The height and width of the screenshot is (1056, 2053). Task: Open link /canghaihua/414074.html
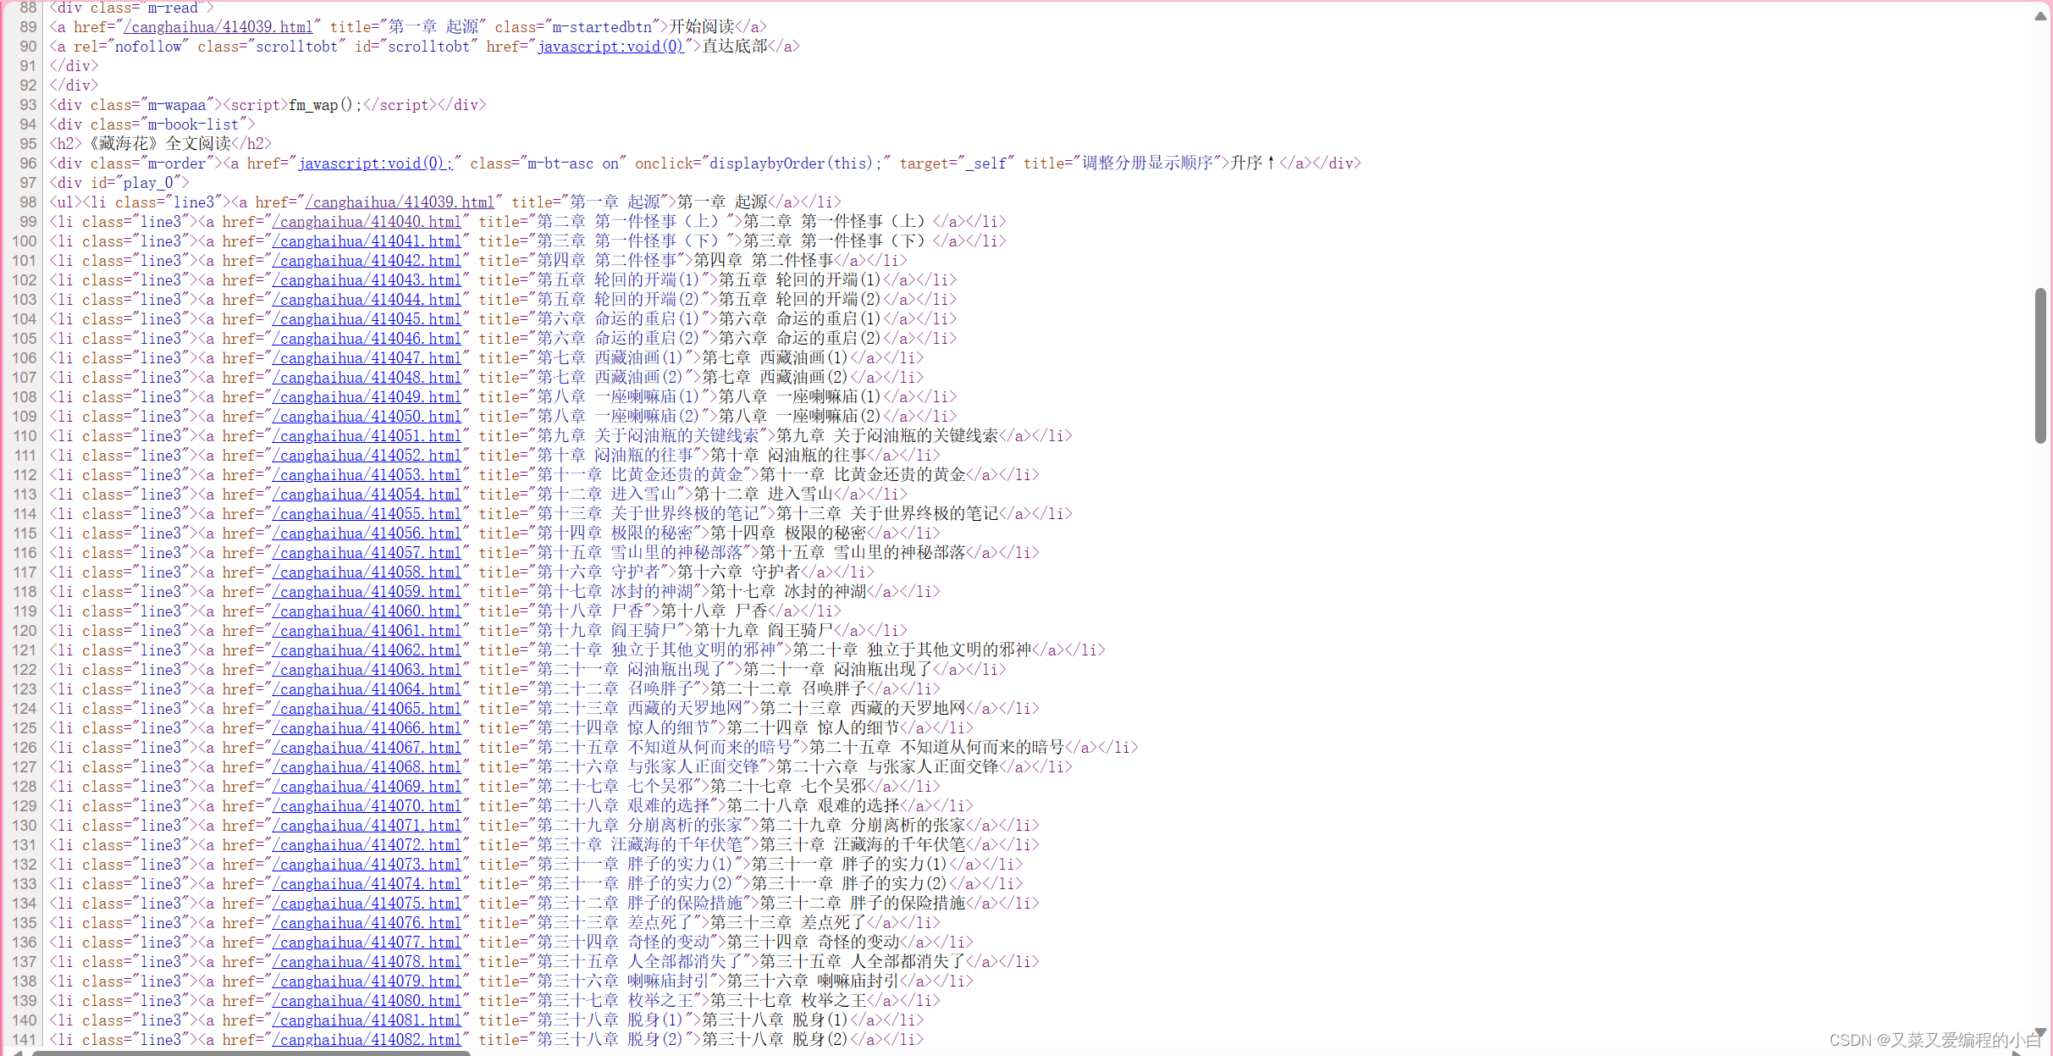point(367,884)
